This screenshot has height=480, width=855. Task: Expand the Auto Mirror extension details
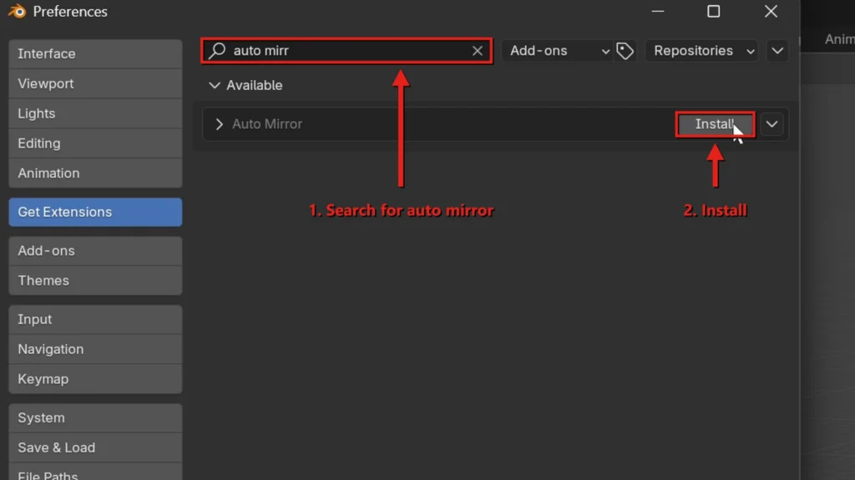[x=220, y=124]
